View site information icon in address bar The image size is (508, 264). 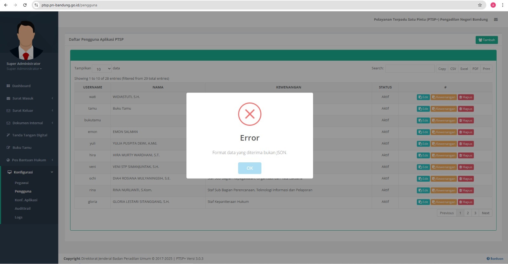tap(36, 5)
